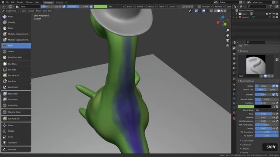Click the brush preview thumbnail
280x157 pixels.
255,64
